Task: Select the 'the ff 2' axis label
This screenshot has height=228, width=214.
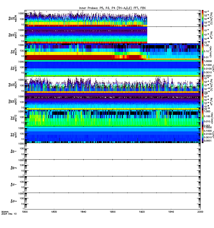Action: 14,168
